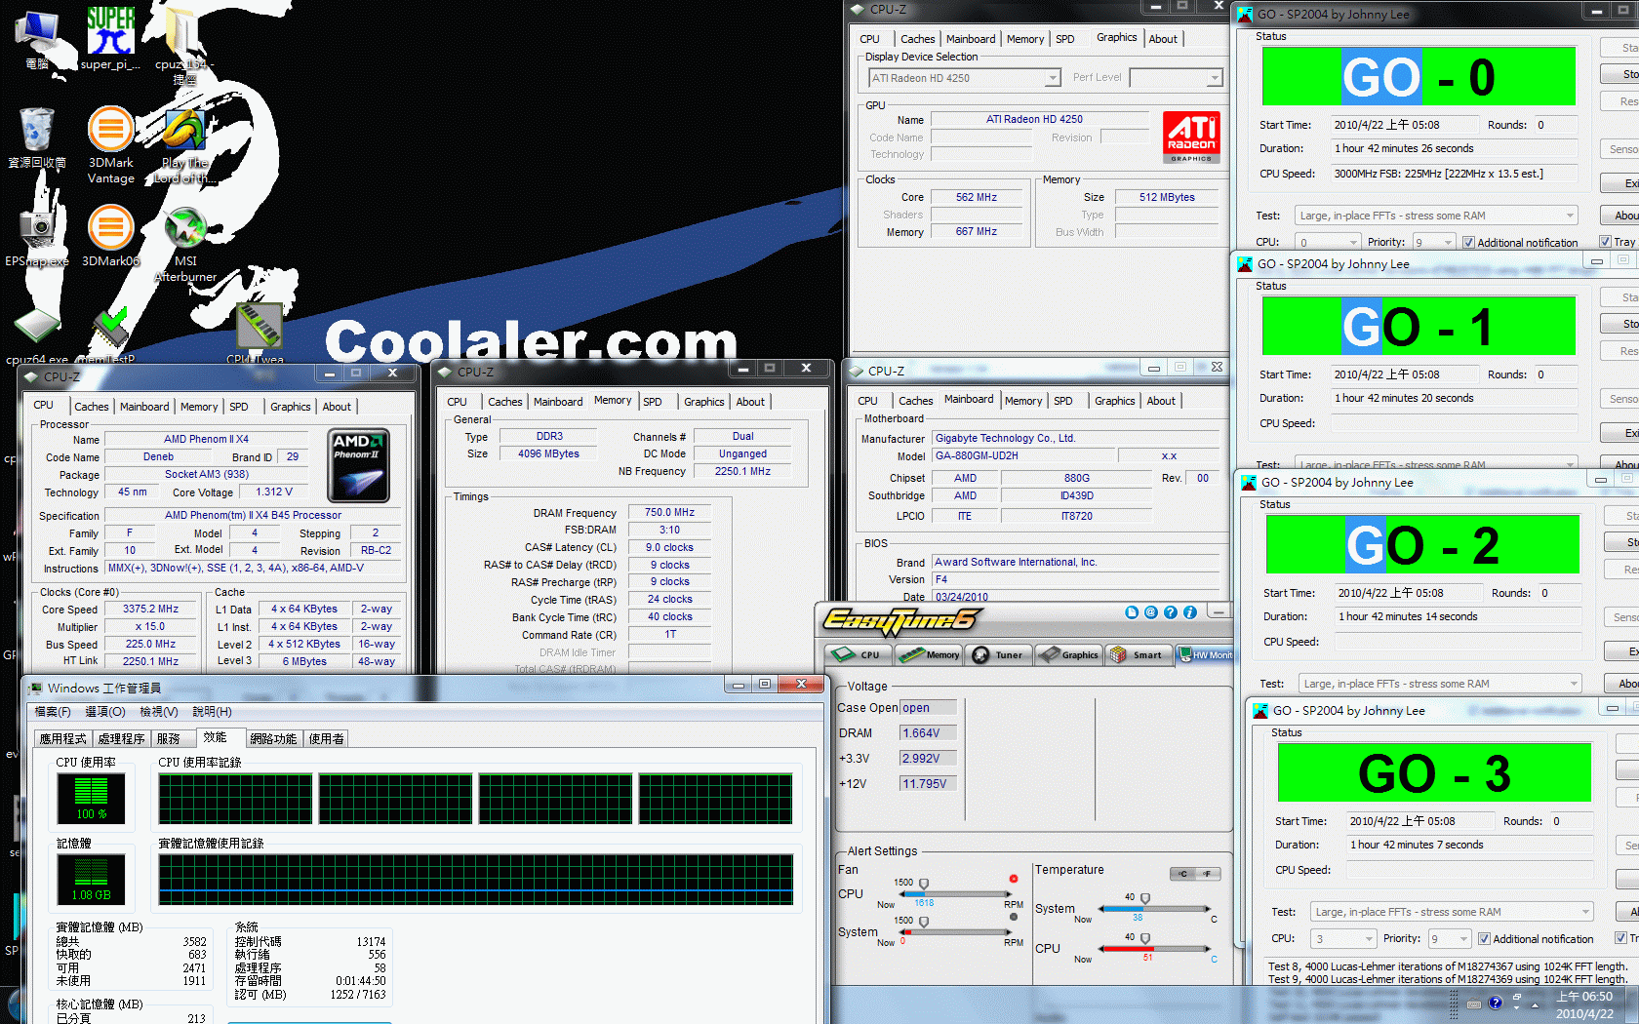
Task: Launch the 3DMark06 desktop shortcut
Action: pos(110,235)
